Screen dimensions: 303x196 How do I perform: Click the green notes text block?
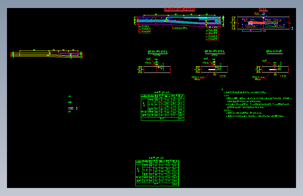[x=257, y=103]
